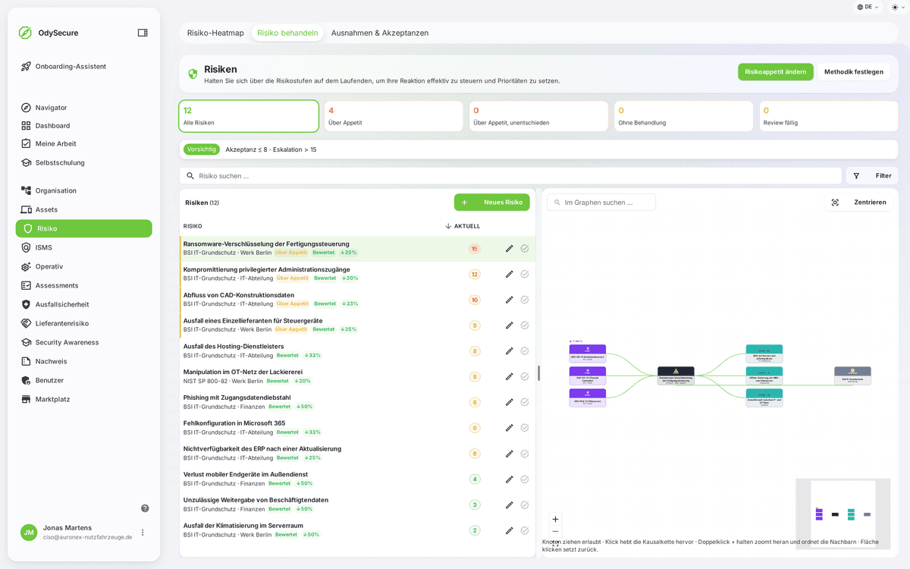Image resolution: width=910 pixels, height=569 pixels.
Task: Click the graph minimap thumbnail
Action: (x=843, y=514)
